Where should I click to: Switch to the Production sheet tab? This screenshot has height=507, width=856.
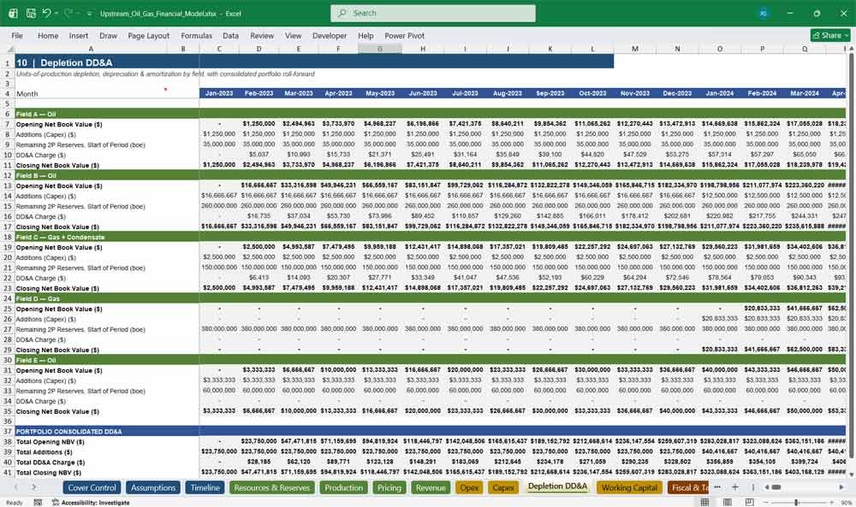(343, 487)
